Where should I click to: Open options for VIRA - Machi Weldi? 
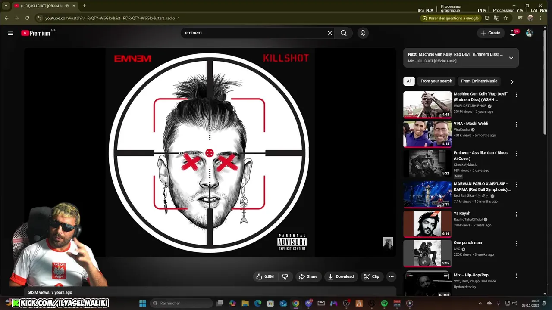(517, 124)
